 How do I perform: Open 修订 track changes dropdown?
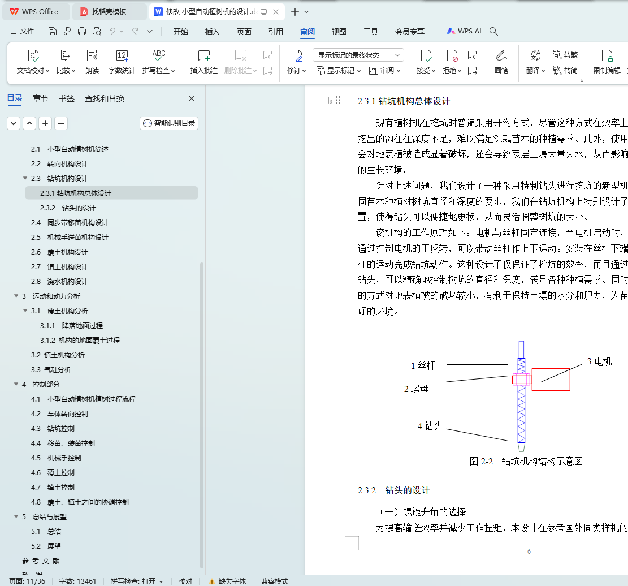[296, 62]
